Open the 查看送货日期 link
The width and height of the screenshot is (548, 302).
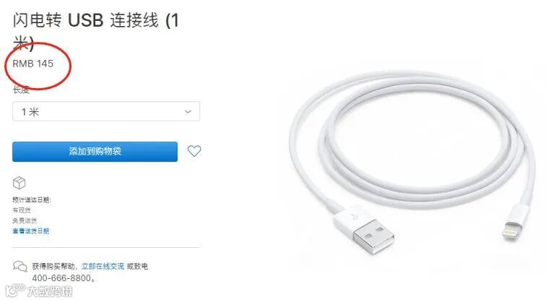pyautogui.click(x=31, y=231)
